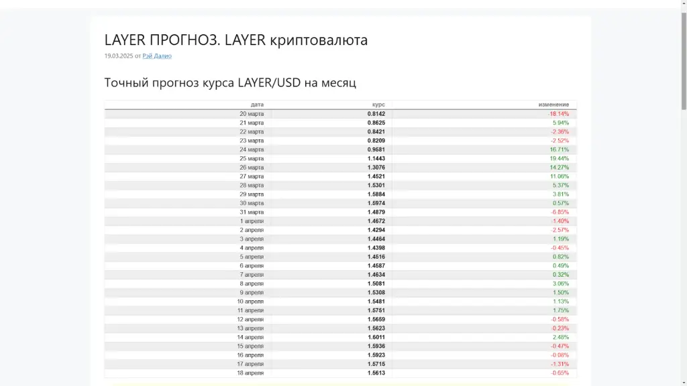The width and height of the screenshot is (687, 386).
Task: Select the '16 апреля' date cell
Action: (x=250, y=355)
